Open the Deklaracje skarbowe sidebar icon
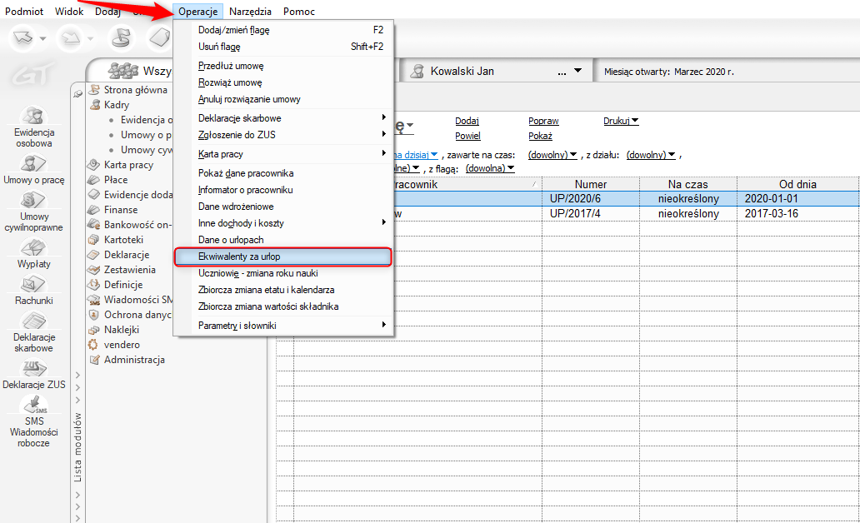The width and height of the screenshot is (860, 523). tap(33, 321)
